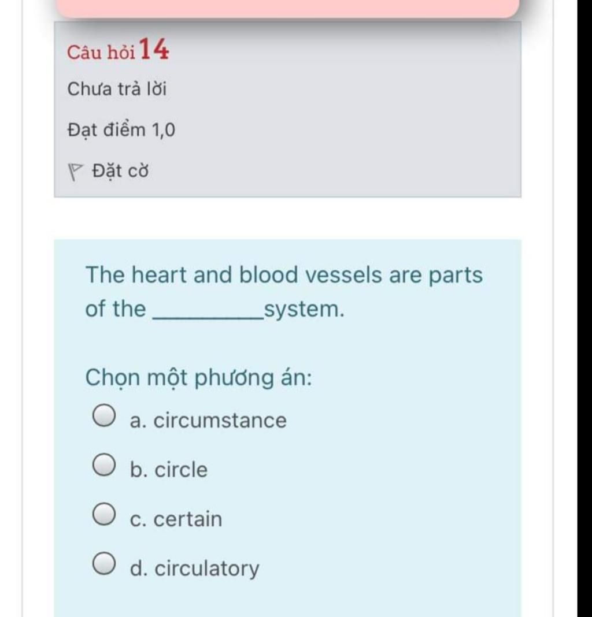Click the Đặt cờ link text
The width and height of the screenshot is (592, 617).
click(x=120, y=171)
